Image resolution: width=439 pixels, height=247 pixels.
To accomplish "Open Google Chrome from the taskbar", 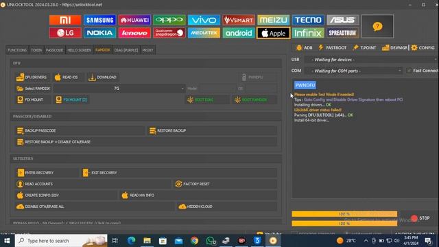I will pyautogui.click(x=194, y=241).
